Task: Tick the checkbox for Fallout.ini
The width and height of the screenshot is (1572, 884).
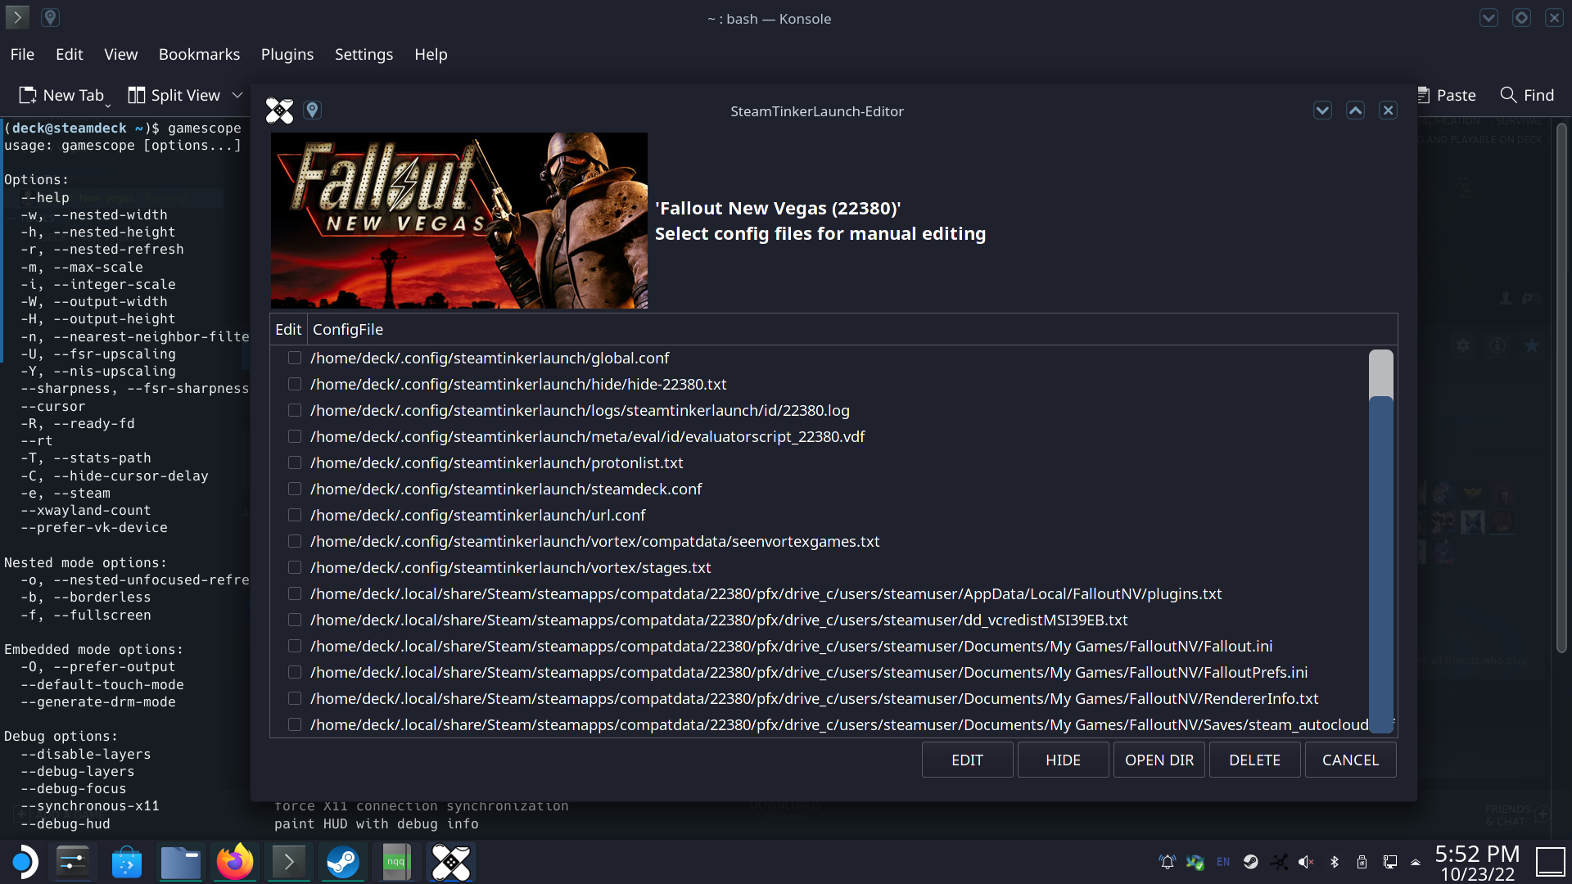Action: click(x=294, y=646)
